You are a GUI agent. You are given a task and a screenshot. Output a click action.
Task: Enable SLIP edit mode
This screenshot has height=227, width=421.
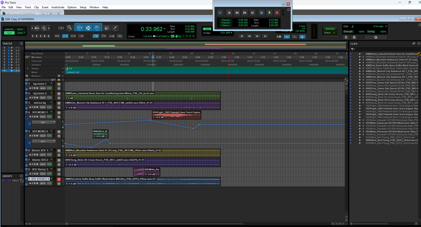[x=9, y=33]
